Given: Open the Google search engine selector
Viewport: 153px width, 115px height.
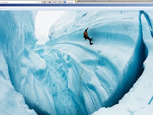Looking at the screenshot, I should click(x=65, y=2).
